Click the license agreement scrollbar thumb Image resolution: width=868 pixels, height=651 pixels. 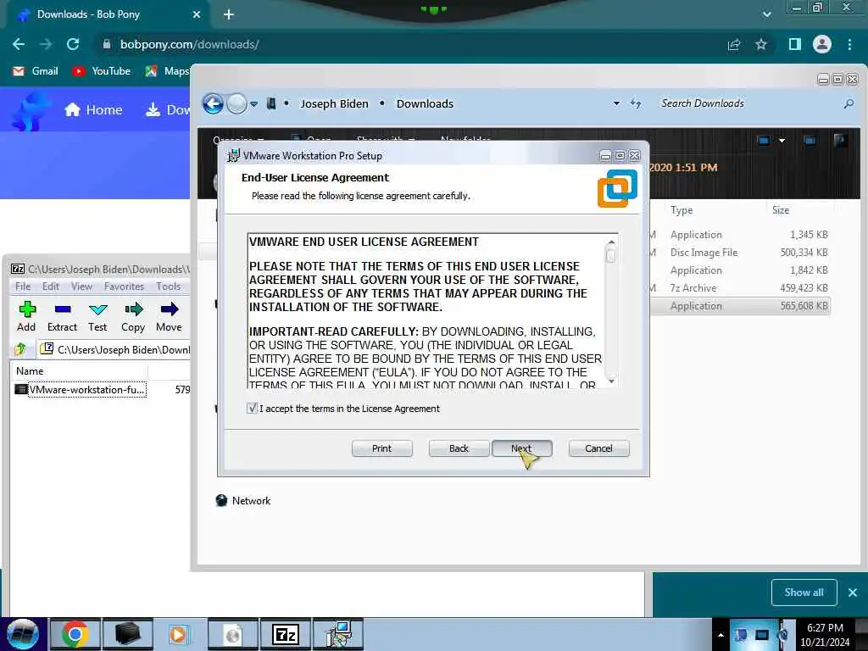pos(610,255)
